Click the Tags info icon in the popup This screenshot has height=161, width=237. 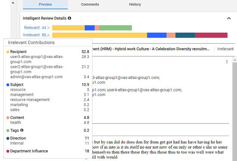(22, 130)
